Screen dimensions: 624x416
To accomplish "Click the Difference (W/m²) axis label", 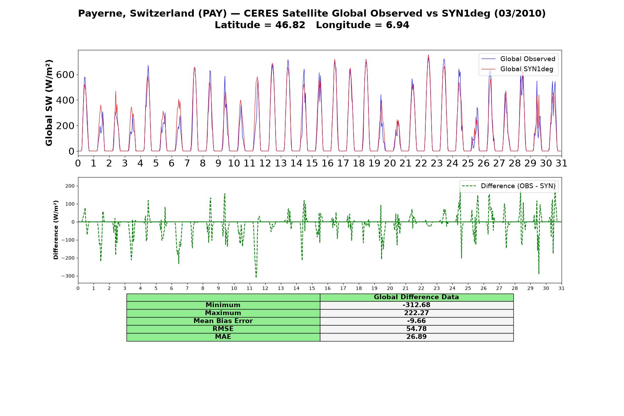I will click(x=56, y=230).
